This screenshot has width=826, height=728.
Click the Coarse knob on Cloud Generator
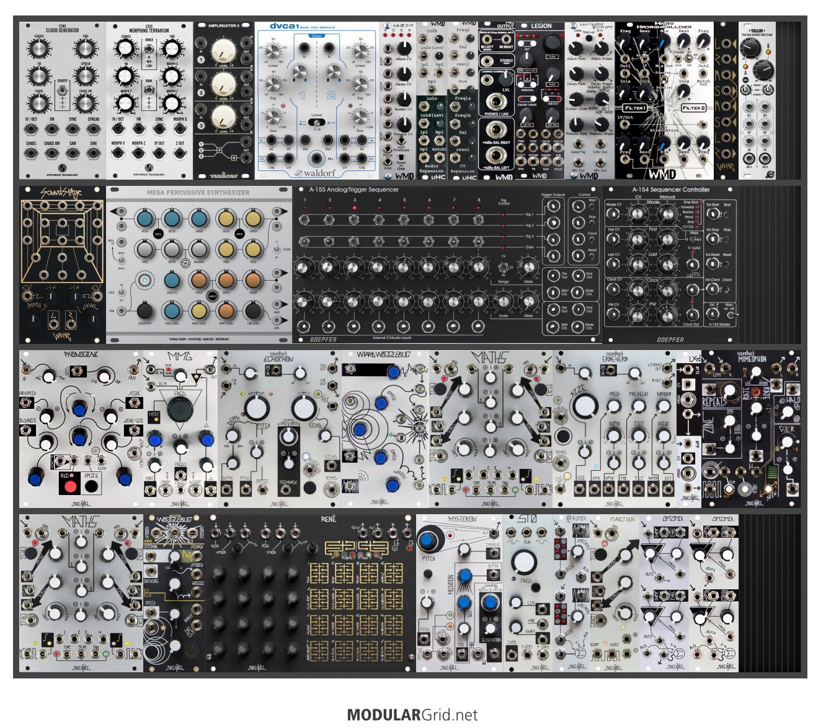39,48
